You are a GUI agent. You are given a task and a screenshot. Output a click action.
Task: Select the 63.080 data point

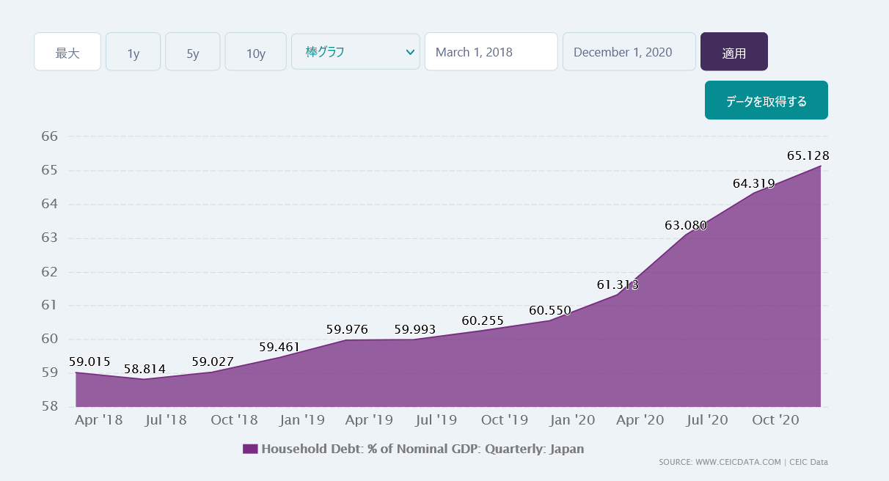[686, 226]
